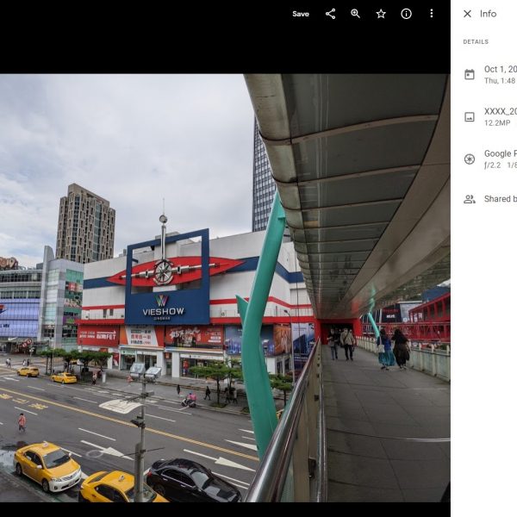Click the XXXX_20 filename text
517x517 pixels.
tap(500, 111)
